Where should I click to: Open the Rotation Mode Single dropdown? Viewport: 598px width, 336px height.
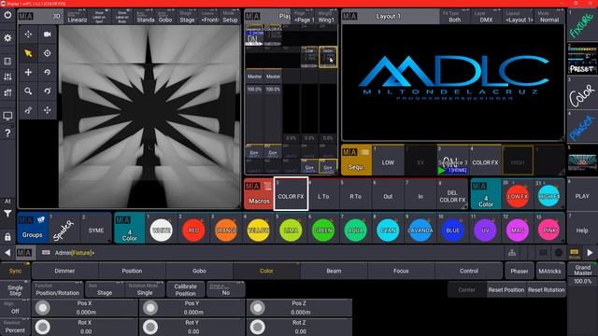point(145,289)
